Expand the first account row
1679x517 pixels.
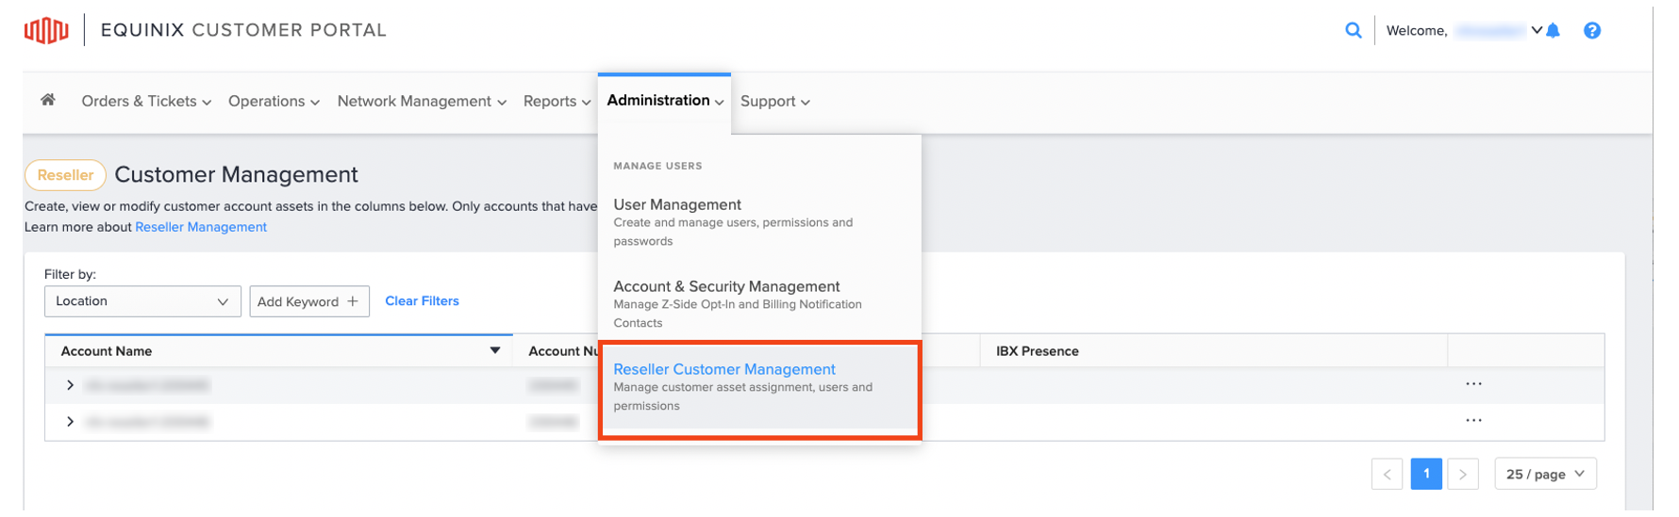[x=70, y=385]
